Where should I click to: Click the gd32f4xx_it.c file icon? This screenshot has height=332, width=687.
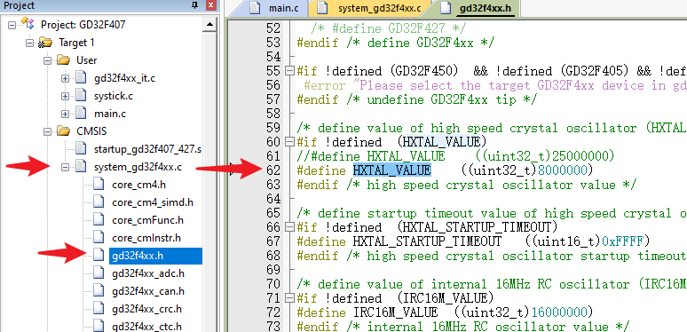81,78
